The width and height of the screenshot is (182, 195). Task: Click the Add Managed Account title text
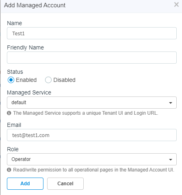[35, 5]
